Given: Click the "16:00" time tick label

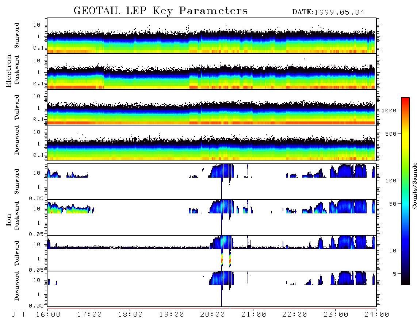Looking at the screenshot, I should (48, 315).
